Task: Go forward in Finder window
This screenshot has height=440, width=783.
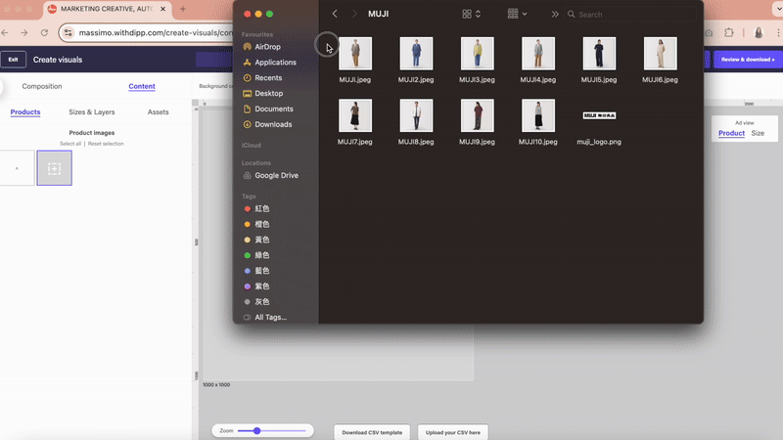Action: [354, 14]
